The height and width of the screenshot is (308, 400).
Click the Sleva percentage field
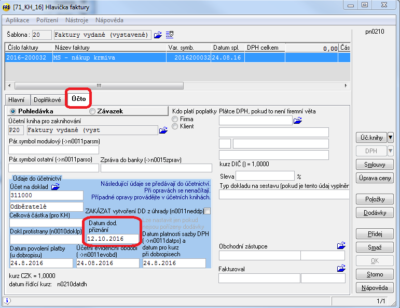(265, 176)
